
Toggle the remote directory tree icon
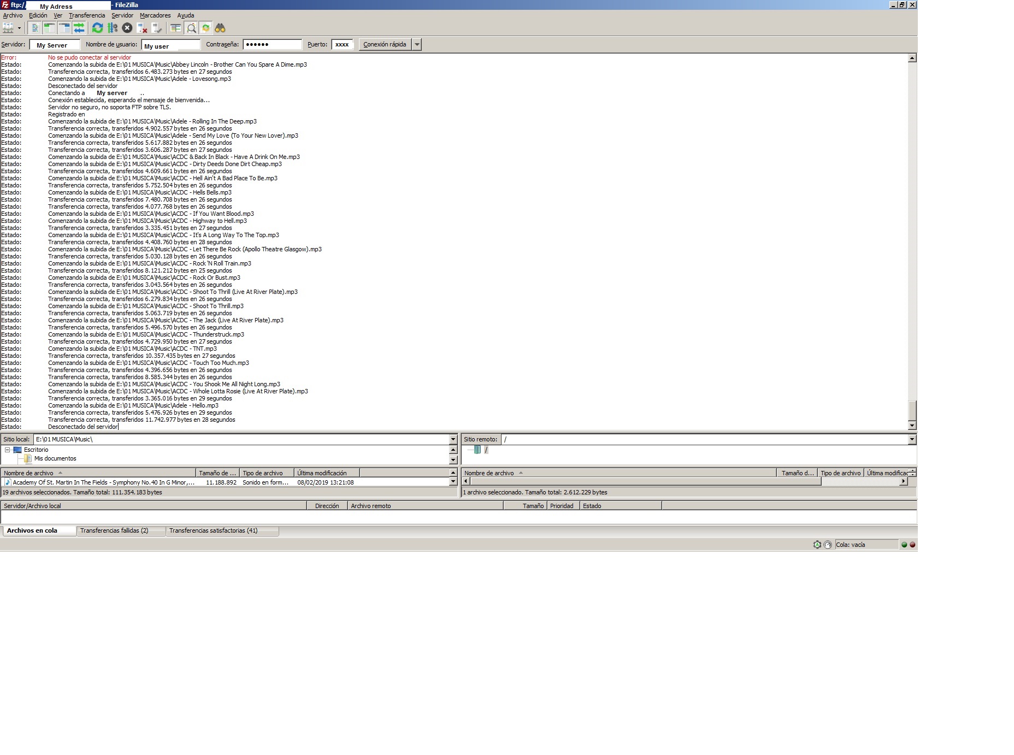pos(64,28)
